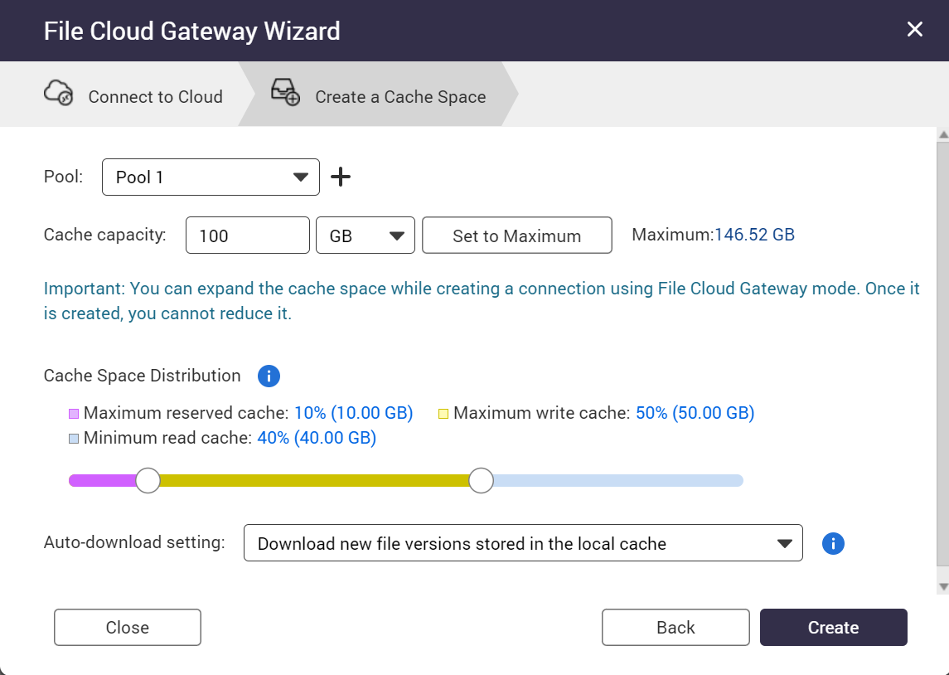This screenshot has height=675, width=949.
Task: Add a new pool with the plus icon
Action: tap(341, 177)
